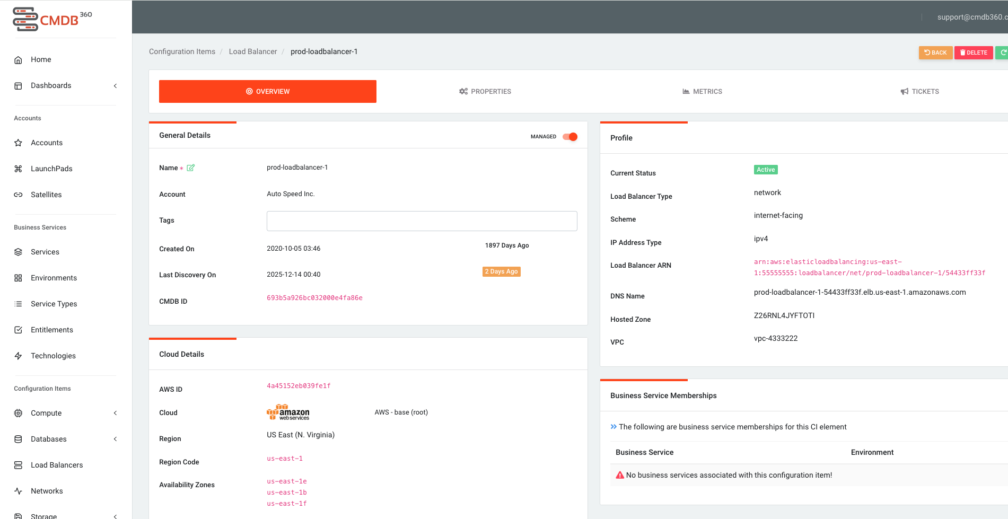This screenshot has width=1008, height=519.
Task: Click the CMDB ID value 693b5a926bc032000e4fa86e
Action: (314, 298)
